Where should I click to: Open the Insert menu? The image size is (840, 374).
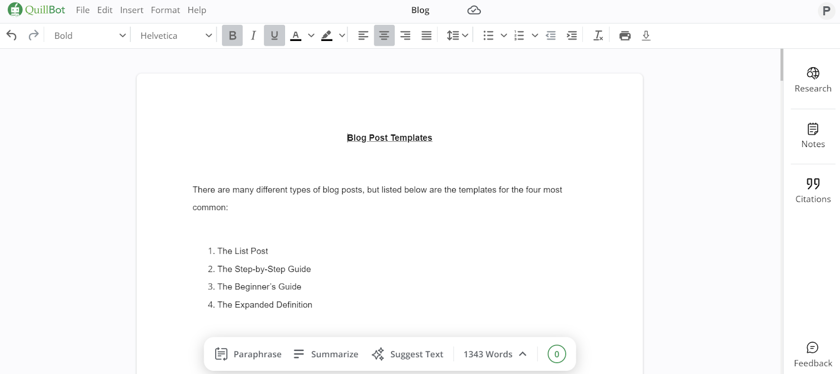click(x=131, y=10)
